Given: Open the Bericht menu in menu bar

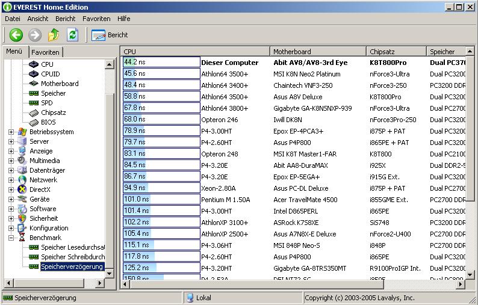Looking at the screenshot, I should [x=65, y=19].
